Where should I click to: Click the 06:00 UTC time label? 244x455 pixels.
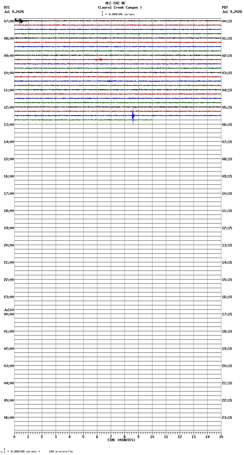[x=9, y=418]
